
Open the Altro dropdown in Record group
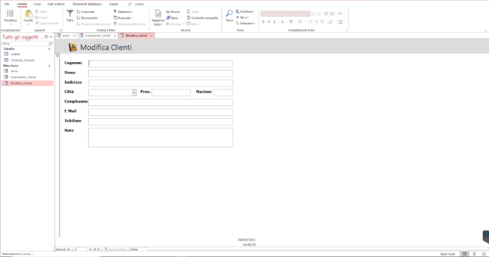coord(193,24)
